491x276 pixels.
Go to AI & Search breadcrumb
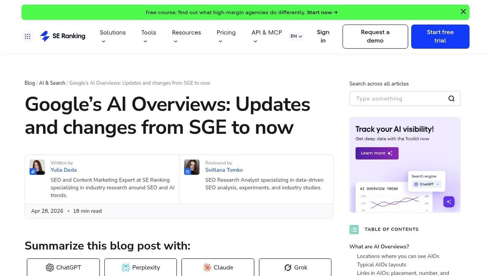pyautogui.click(x=52, y=83)
